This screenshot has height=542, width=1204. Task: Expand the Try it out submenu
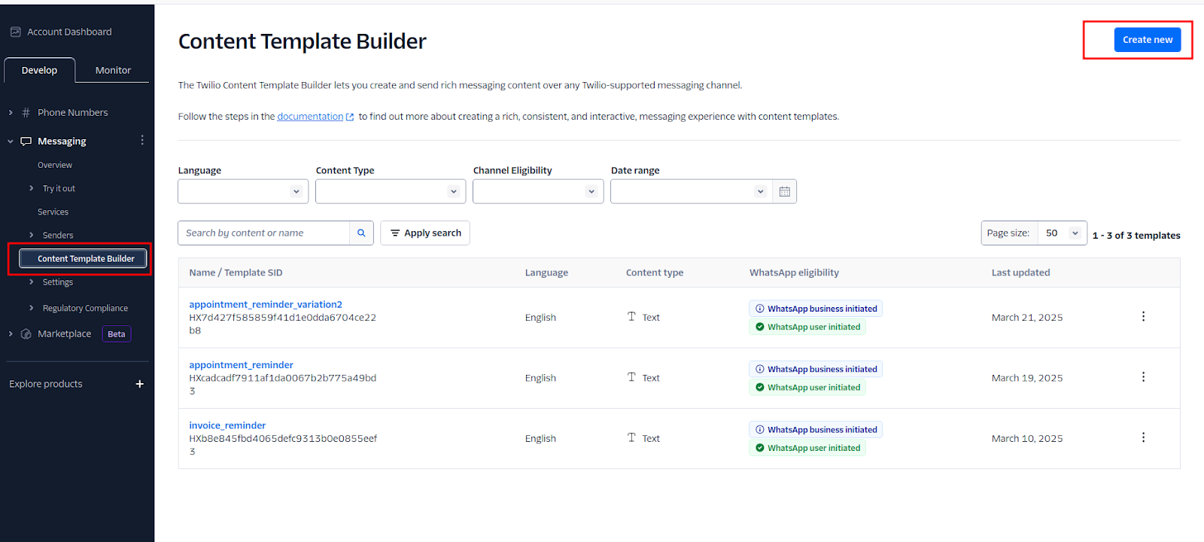click(31, 188)
